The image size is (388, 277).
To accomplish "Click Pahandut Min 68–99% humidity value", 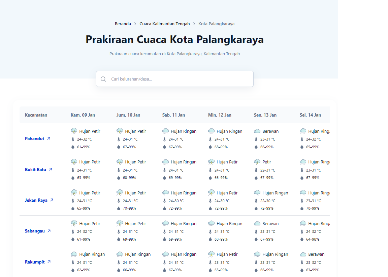I will (x=221, y=147).
